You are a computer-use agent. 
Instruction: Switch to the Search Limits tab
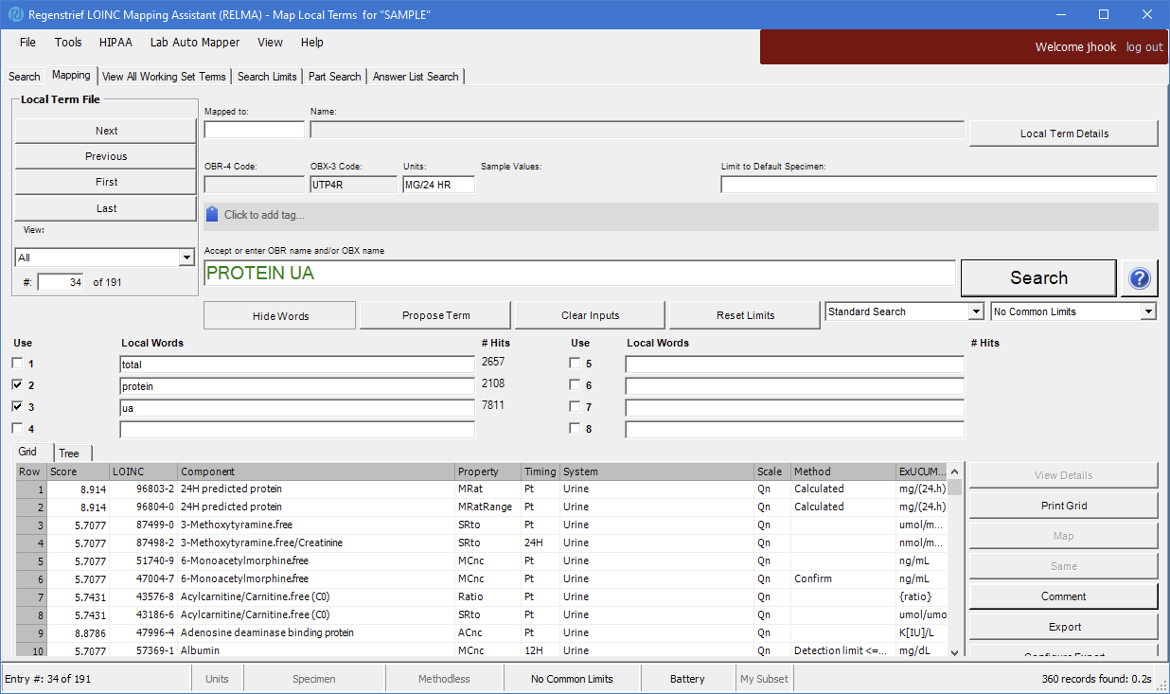point(267,77)
